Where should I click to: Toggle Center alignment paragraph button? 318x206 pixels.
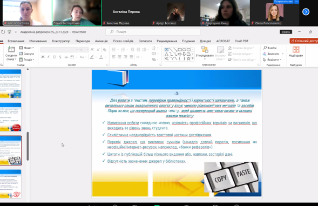point(120,57)
